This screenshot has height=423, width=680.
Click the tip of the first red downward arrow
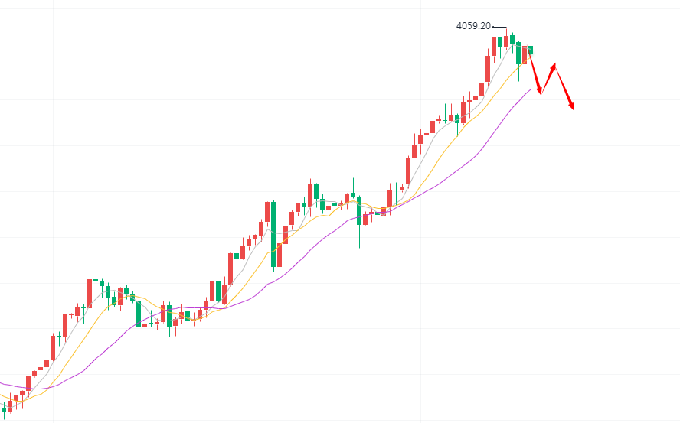pyautogui.click(x=541, y=93)
